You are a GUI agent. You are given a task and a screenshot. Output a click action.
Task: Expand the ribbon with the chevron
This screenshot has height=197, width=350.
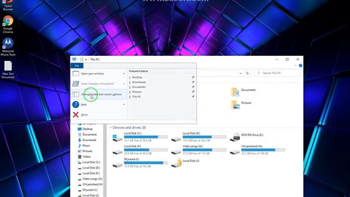pos(295,66)
